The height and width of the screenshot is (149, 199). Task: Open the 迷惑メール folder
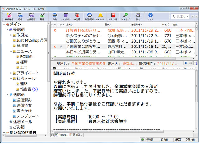point(21,122)
